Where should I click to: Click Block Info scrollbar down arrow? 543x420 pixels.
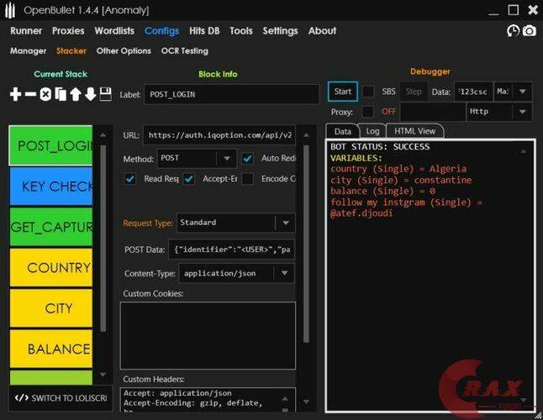[x=306, y=402]
